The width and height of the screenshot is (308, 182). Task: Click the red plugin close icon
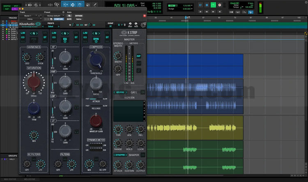point(144,16)
